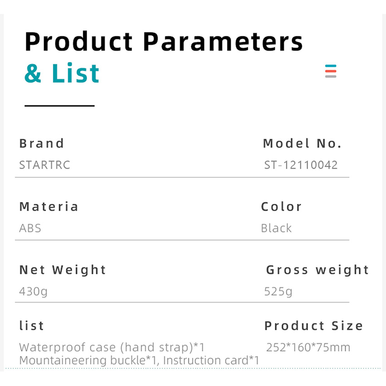This screenshot has height=386, width=386.
Task: Click the 430g net weight value
Action: (33, 291)
